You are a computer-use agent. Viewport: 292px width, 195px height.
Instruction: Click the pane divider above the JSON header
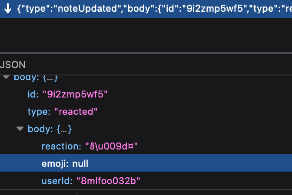point(146,53)
